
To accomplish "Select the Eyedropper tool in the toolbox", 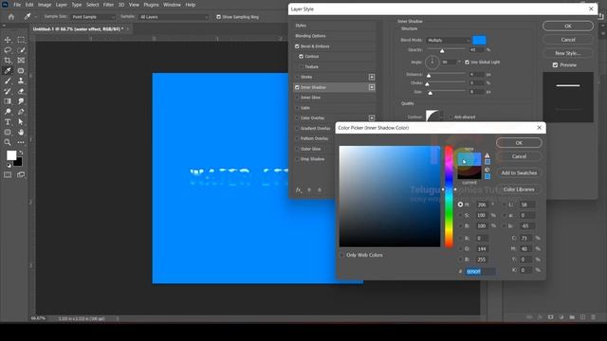I will click(x=8, y=71).
